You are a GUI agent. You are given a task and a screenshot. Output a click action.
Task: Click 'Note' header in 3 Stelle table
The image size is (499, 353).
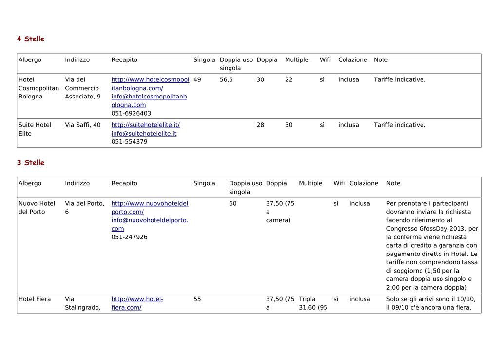pos(393,183)
